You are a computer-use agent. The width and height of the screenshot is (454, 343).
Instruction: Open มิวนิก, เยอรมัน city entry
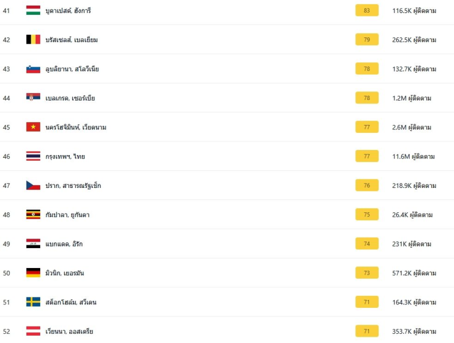pos(65,273)
